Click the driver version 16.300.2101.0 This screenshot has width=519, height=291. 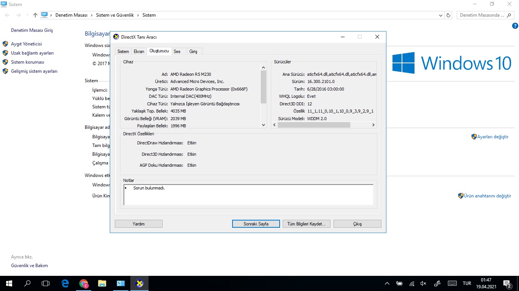pyautogui.click(x=321, y=81)
